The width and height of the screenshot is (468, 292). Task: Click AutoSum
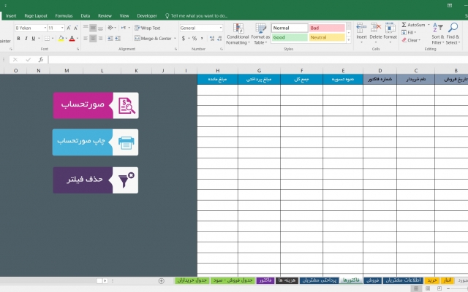pos(413,25)
